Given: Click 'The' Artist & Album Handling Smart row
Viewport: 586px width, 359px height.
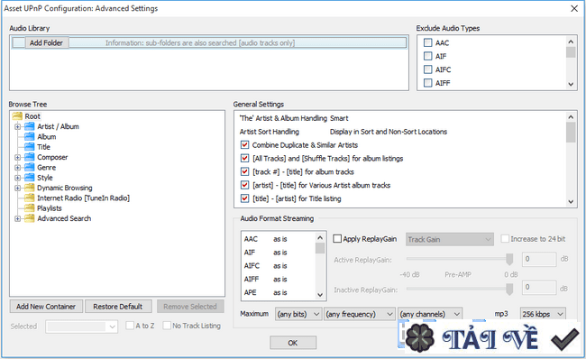Looking at the screenshot, I should coord(400,118).
